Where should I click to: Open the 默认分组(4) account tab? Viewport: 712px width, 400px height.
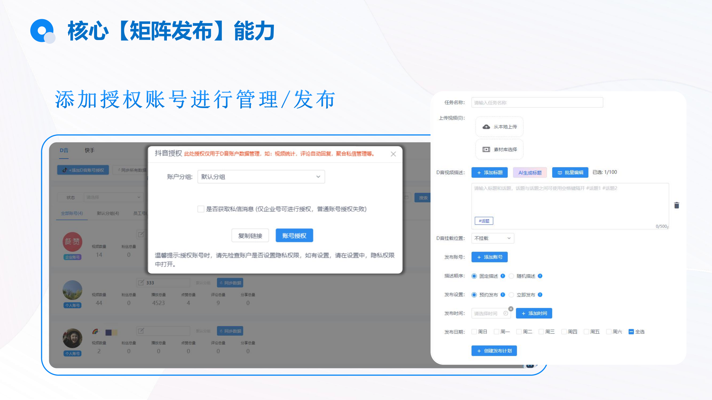coord(108,213)
